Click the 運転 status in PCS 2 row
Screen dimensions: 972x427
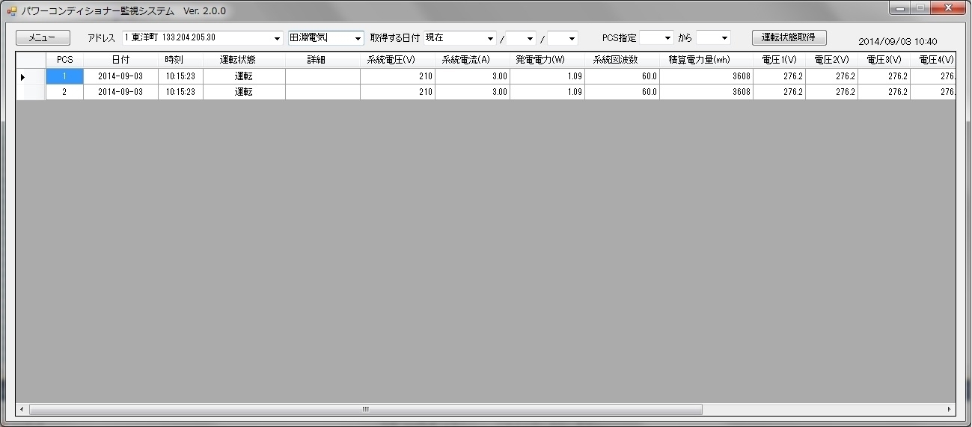tap(245, 92)
